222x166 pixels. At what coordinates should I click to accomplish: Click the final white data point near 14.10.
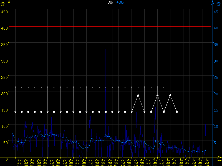[177, 112]
